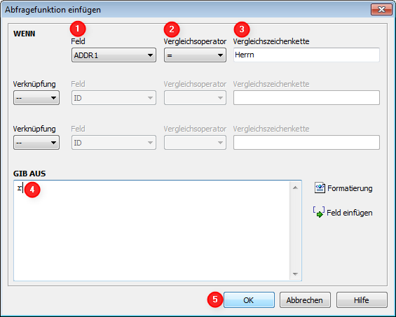Click red step marker number 2
The height and width of the screenshot is (317, 396).
[x=172, y=29]
